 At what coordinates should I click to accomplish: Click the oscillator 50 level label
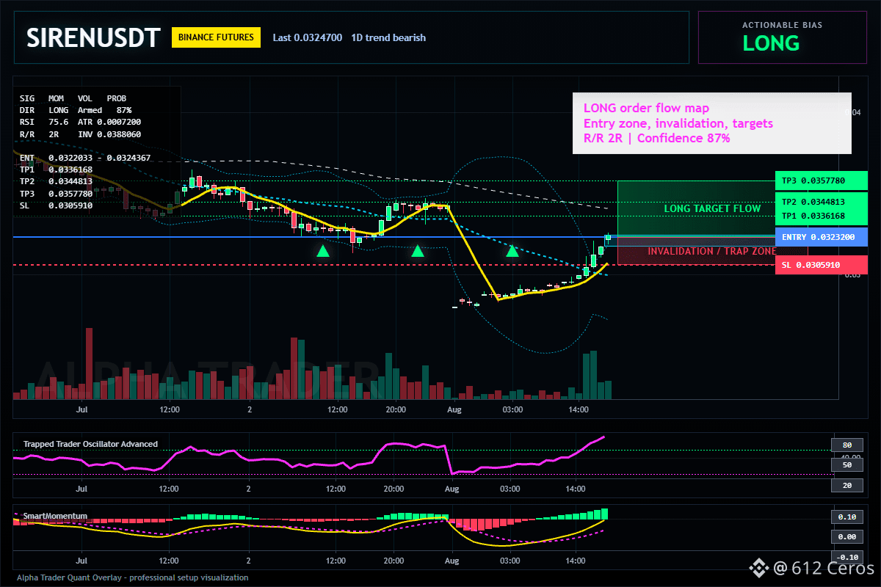coord(846,465)
